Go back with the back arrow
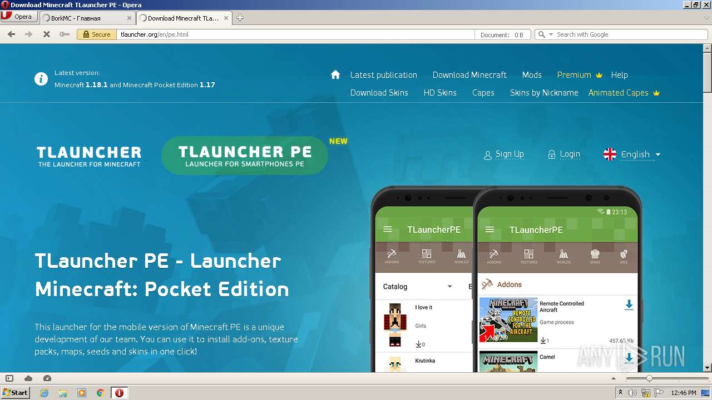Viewport: 712px width, 400px height. point(11,34)
